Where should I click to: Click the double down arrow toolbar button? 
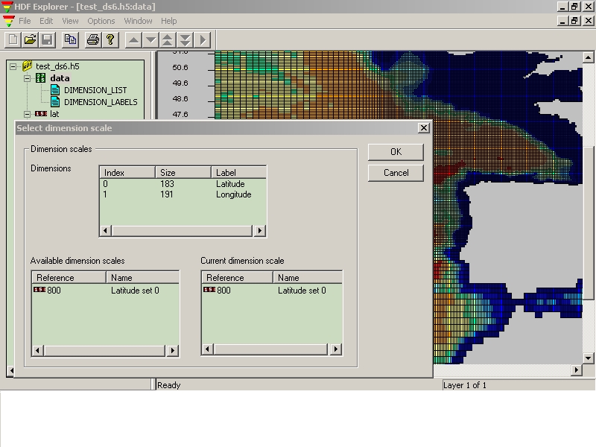click(185, 39)
